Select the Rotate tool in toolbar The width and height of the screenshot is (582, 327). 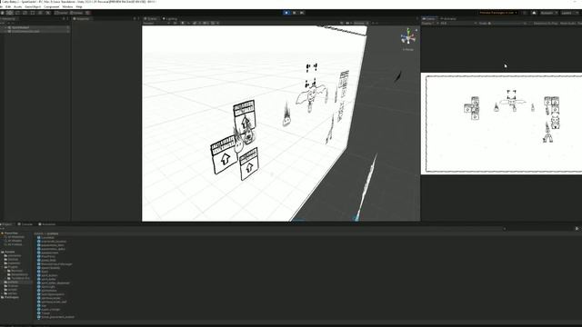coord(17,13)
